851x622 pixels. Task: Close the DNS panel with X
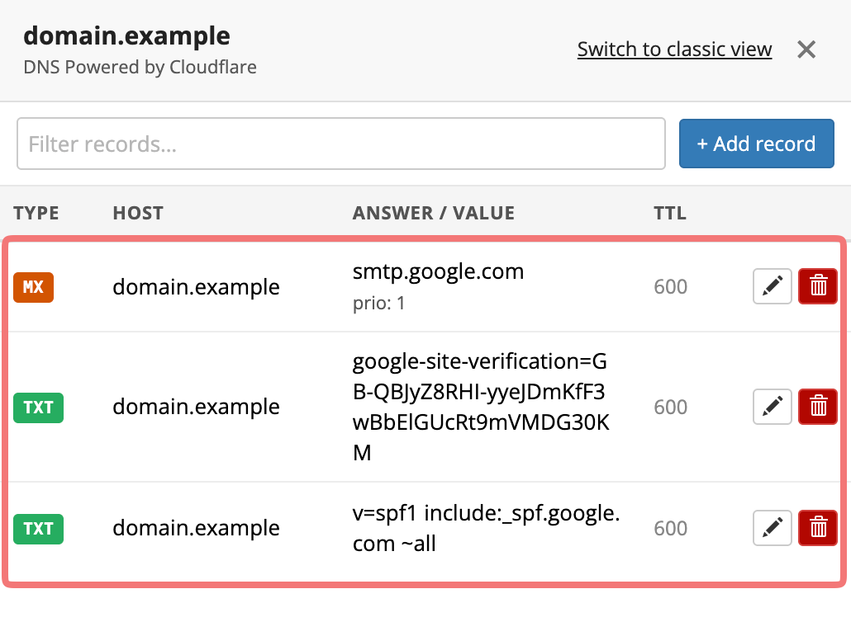pyautogui.click(x=806, y=49)
